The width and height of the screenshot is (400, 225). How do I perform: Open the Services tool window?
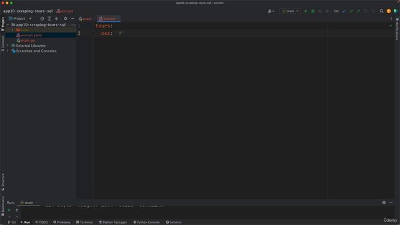(174, 222)
